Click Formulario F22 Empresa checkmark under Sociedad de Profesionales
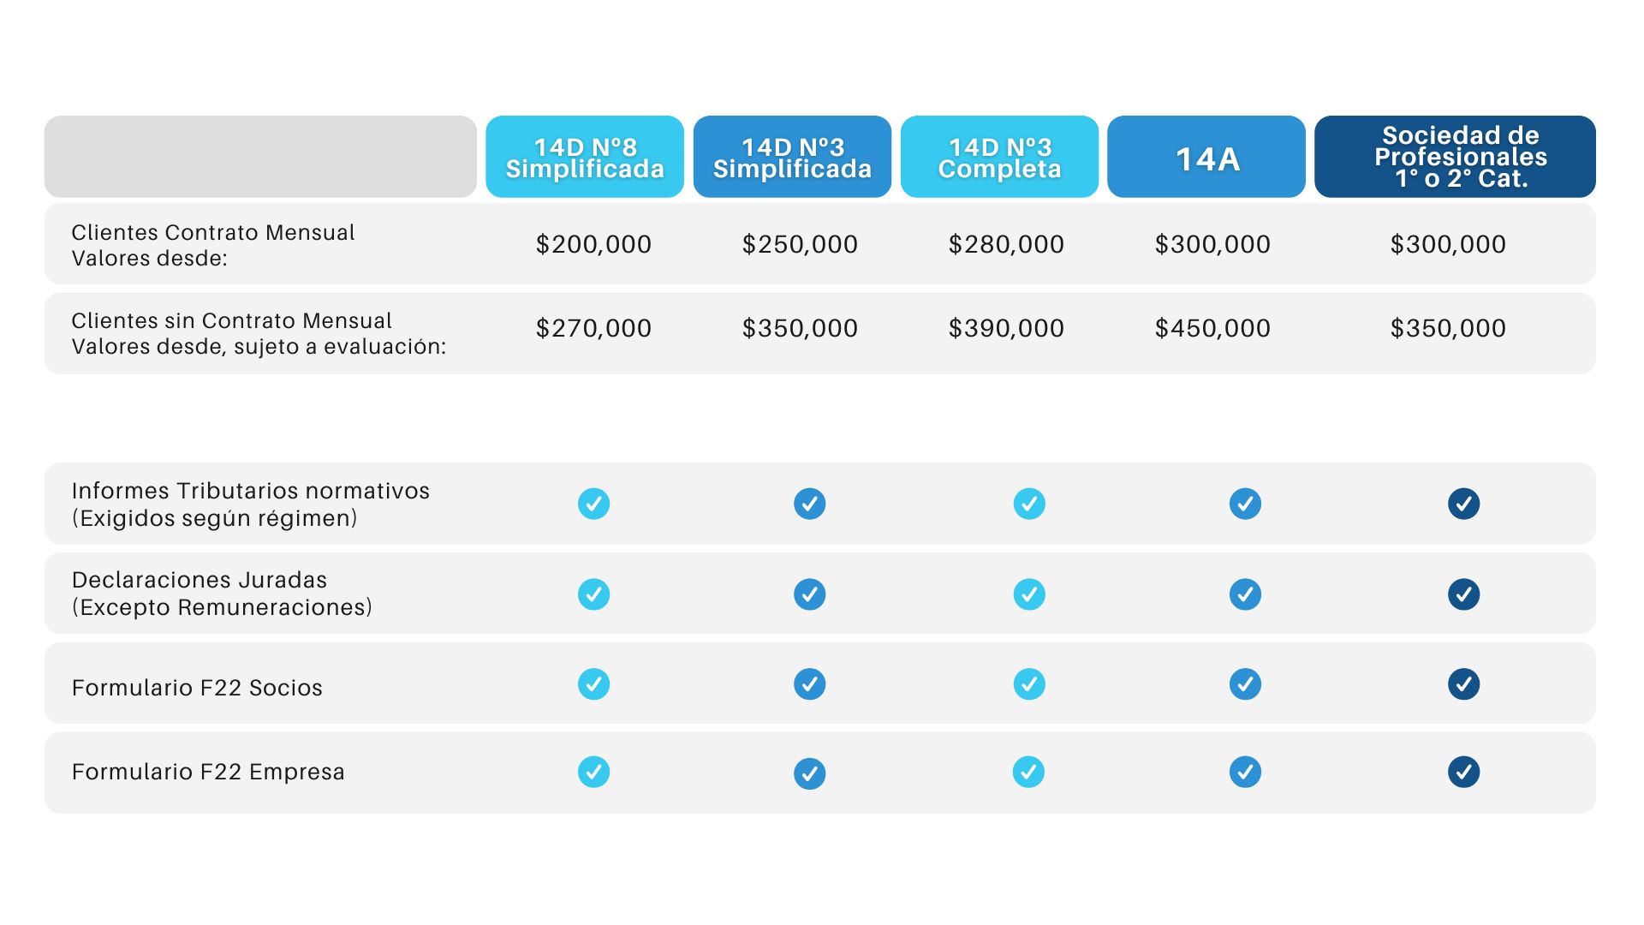1644x925 pixels. point(1463,772)
